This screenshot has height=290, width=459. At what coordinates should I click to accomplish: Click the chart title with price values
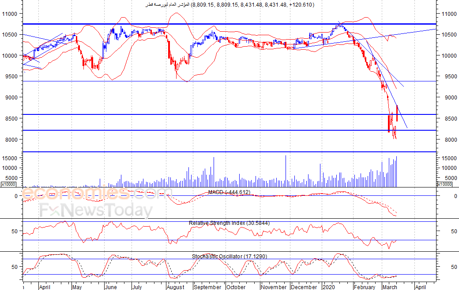[x=229, y=5]
